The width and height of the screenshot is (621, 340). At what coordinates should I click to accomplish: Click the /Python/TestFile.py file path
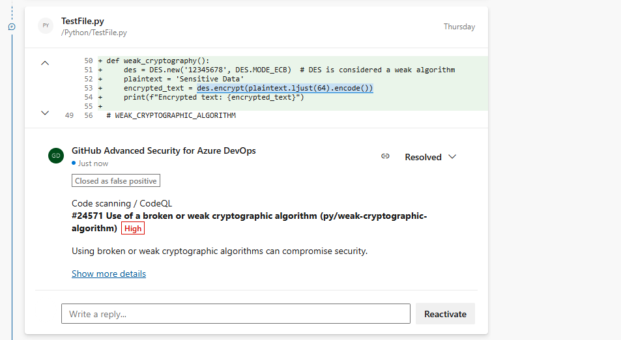tap(94, 32)
